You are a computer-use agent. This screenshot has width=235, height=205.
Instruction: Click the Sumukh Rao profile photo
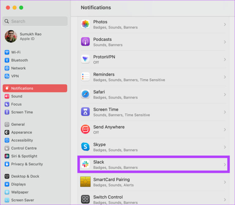pyautogui.click(x=11, y=36)
